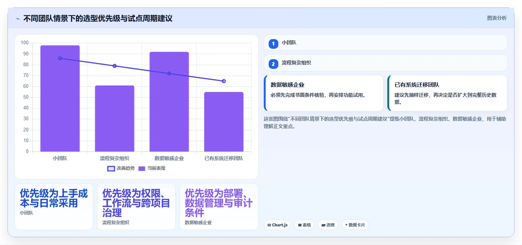Click the trend line point at 65
The image size is (522, 245).
point(224,81)
